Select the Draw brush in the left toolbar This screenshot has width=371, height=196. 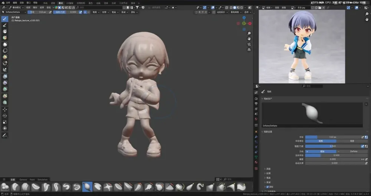pyautogui.click(x=5, y=19)
